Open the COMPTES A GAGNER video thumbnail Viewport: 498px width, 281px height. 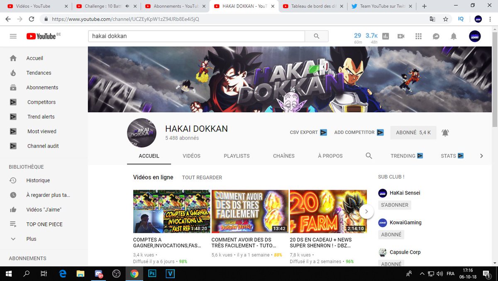[171, 211]
